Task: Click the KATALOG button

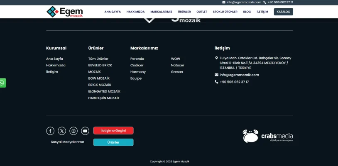Action: click(x=284, y=12)
